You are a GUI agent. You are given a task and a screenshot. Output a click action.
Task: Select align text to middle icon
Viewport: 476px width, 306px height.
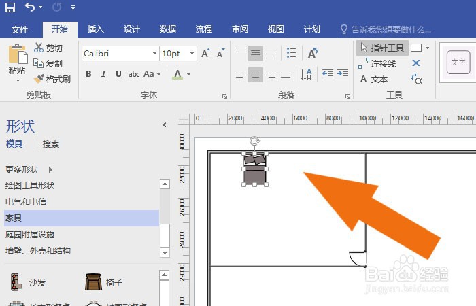(x=256, y=54)
